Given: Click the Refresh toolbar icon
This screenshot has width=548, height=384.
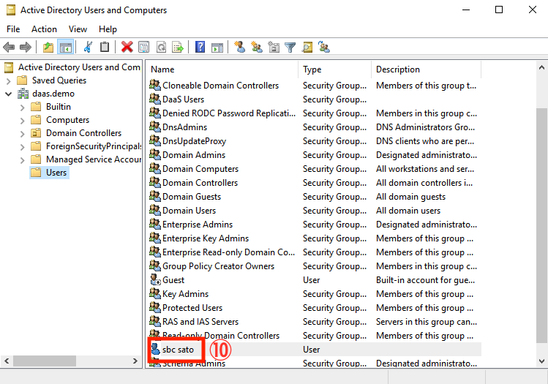Looking at the screenshot, I should click(x=161, y=47).
